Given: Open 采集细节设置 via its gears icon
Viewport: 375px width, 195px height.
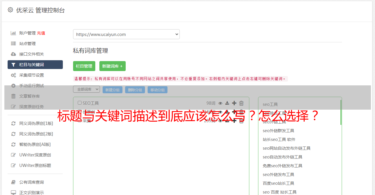Looking at the screenshot, I should [x=13, y=75].
